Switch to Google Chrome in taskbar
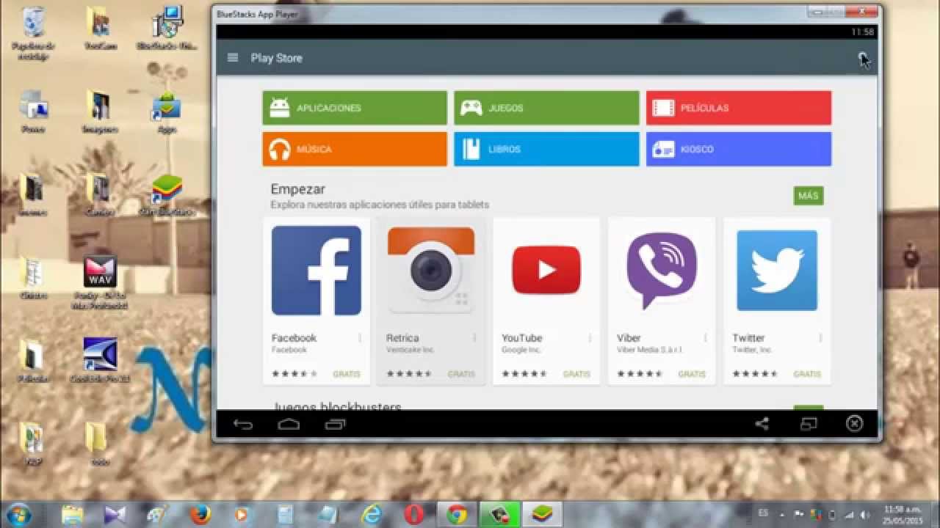Image resolution: width=940 pixels, height=528 pixels. tap(457, 515)
